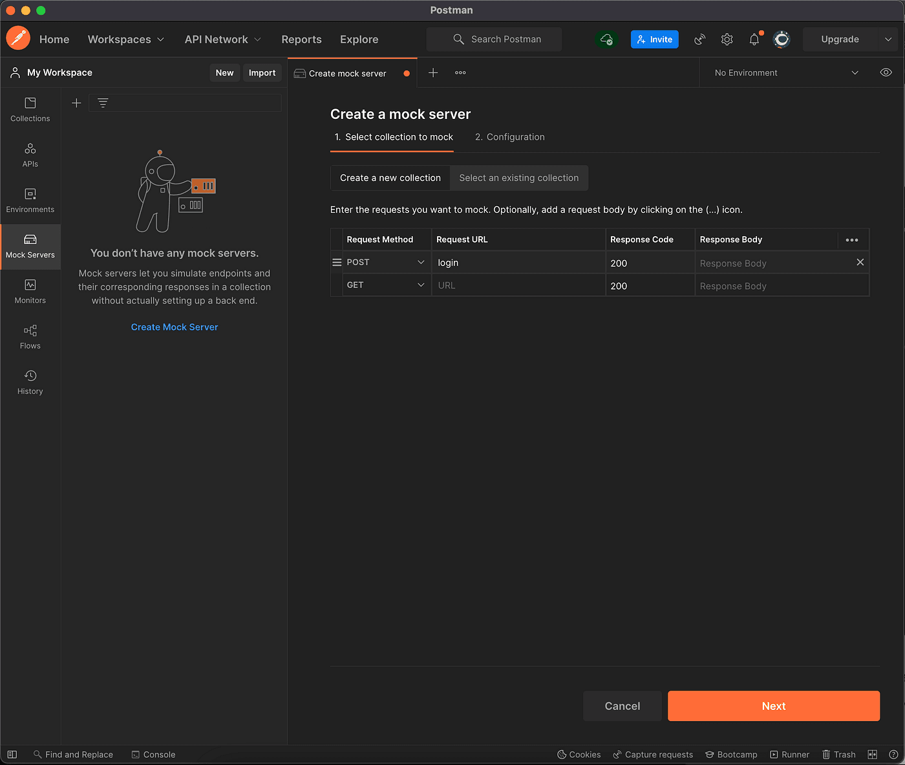Expand the API Network dropdown
The height and width of the screenshot is (765, 905).
[x=223, y=39]
